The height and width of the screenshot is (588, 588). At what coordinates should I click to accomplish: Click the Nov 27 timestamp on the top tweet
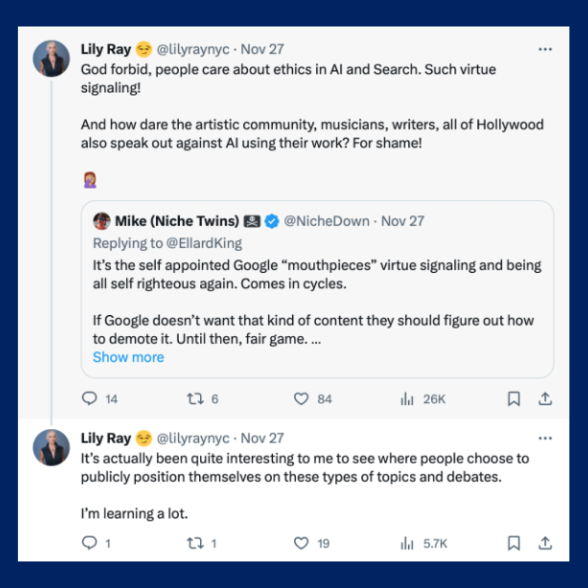[262, 49]
